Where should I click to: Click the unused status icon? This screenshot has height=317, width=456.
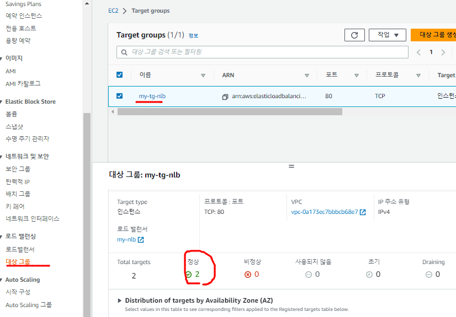pos(309,275)
